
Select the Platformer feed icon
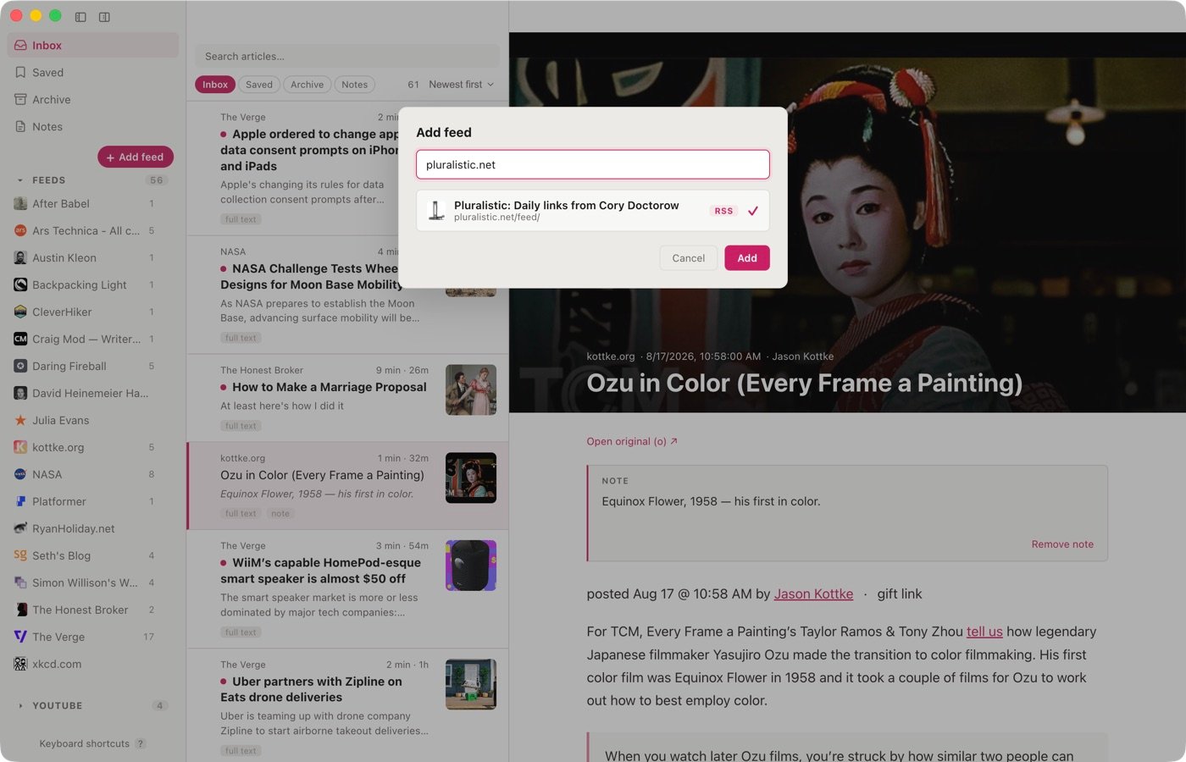point(20,502)
